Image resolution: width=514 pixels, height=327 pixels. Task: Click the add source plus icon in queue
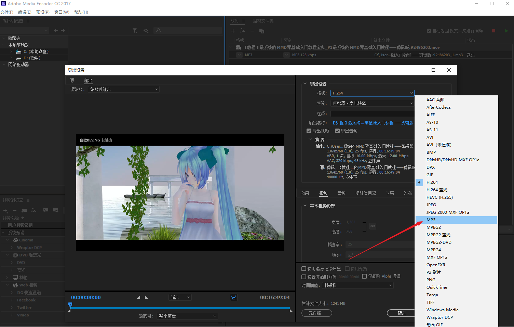tap(233, 31)
